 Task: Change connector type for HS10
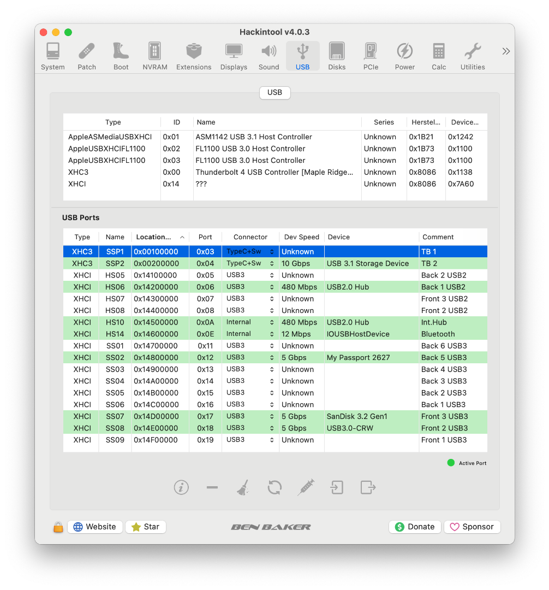[x=250, y=322]
